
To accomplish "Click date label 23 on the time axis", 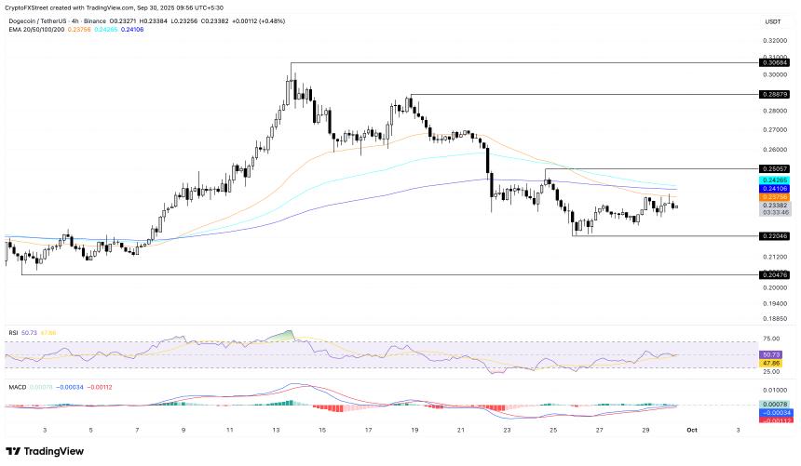I will pos(507,431).
